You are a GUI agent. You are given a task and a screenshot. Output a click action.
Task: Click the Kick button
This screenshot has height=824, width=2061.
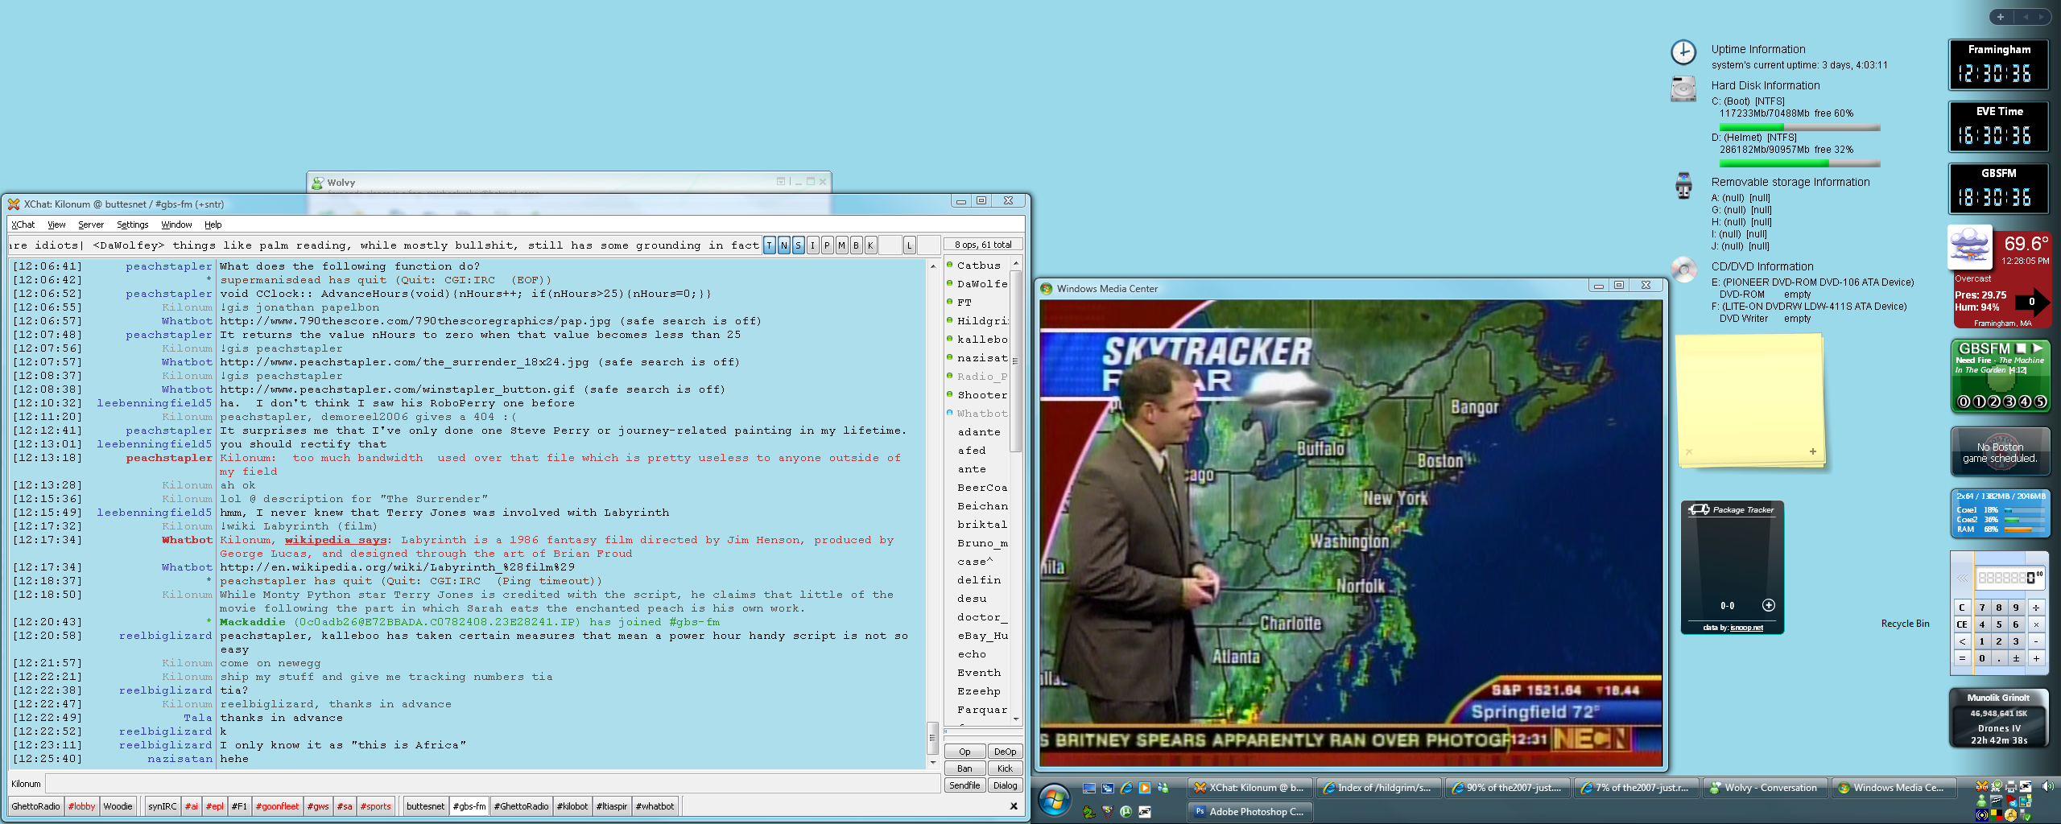point(1005,768)
